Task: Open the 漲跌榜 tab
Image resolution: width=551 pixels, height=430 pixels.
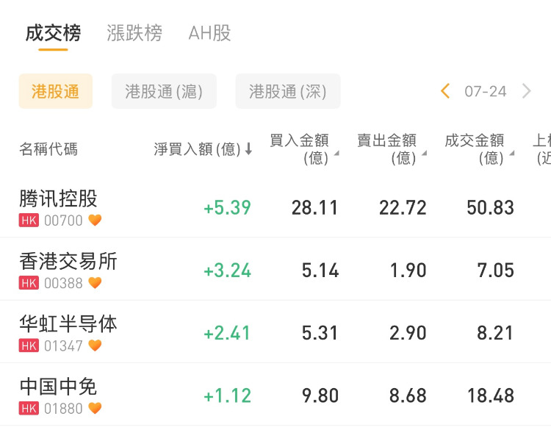Action: (x=134, y=33)
